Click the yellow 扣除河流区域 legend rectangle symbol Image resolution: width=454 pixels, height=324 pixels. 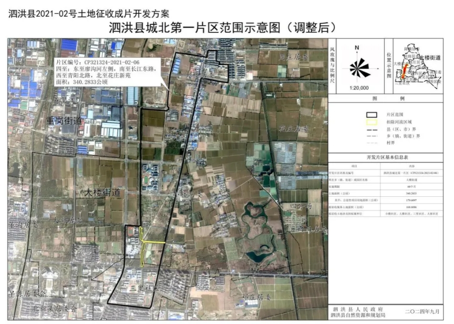point(371,122)
